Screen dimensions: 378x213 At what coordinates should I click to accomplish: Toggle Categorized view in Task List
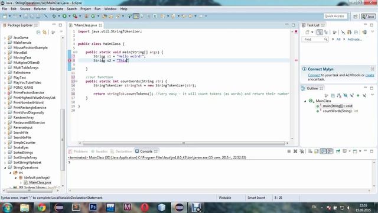tap(320, 32)
